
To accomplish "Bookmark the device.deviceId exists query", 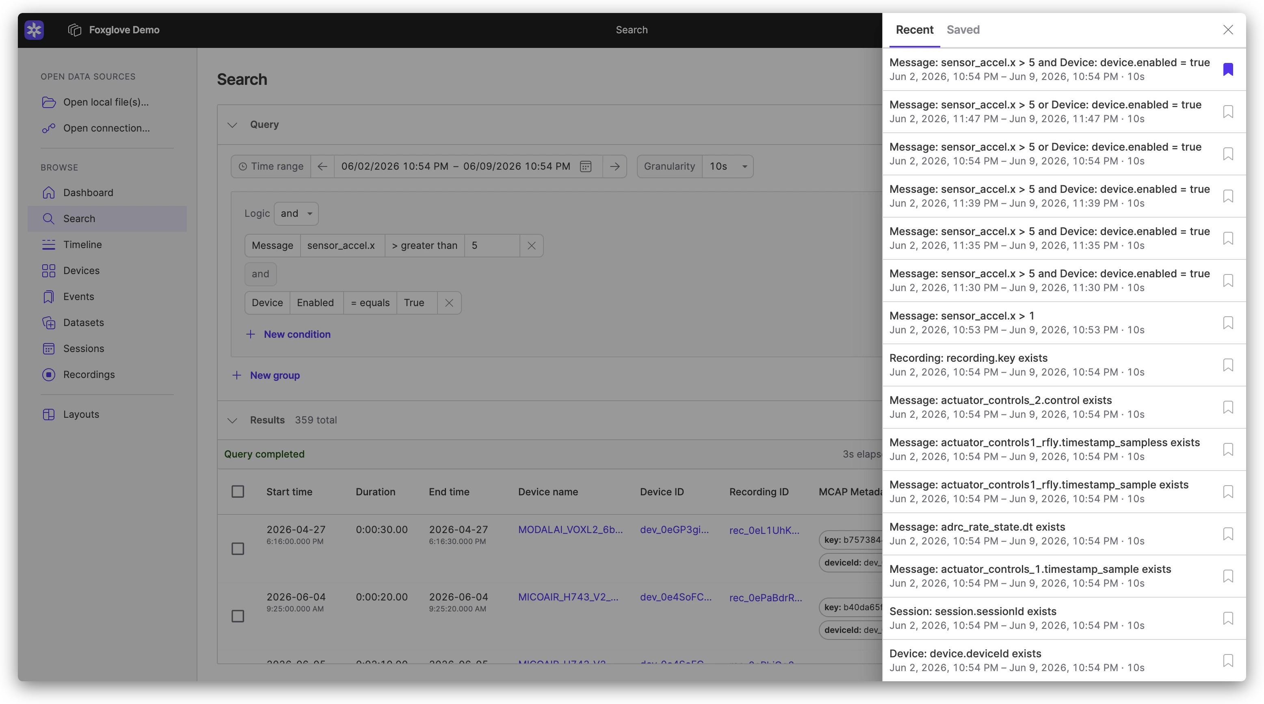I will [x=1228, y=660].
